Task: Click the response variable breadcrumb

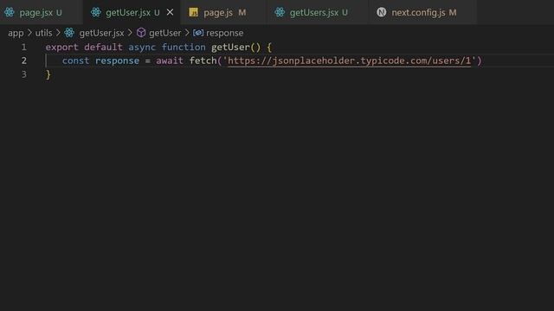Action: [225, 33]
